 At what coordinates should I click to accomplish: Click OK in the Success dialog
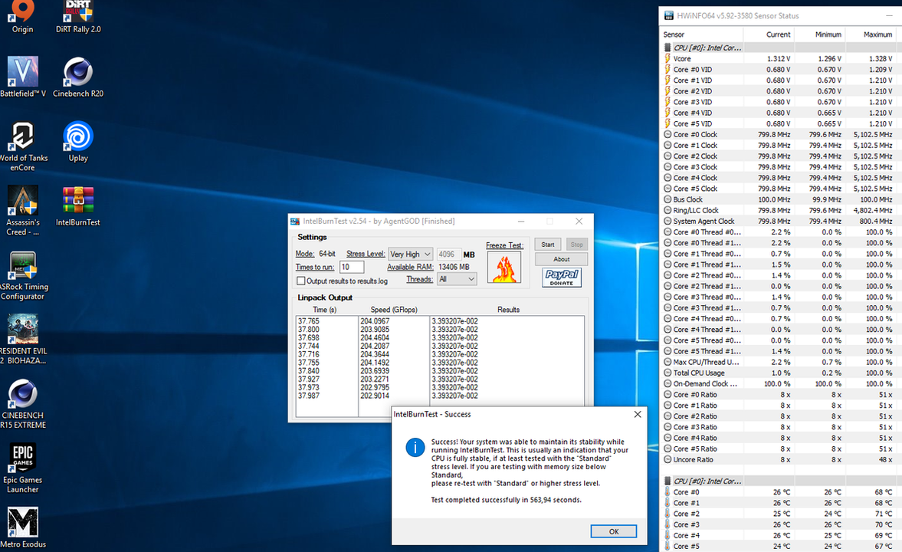point(614,531)
